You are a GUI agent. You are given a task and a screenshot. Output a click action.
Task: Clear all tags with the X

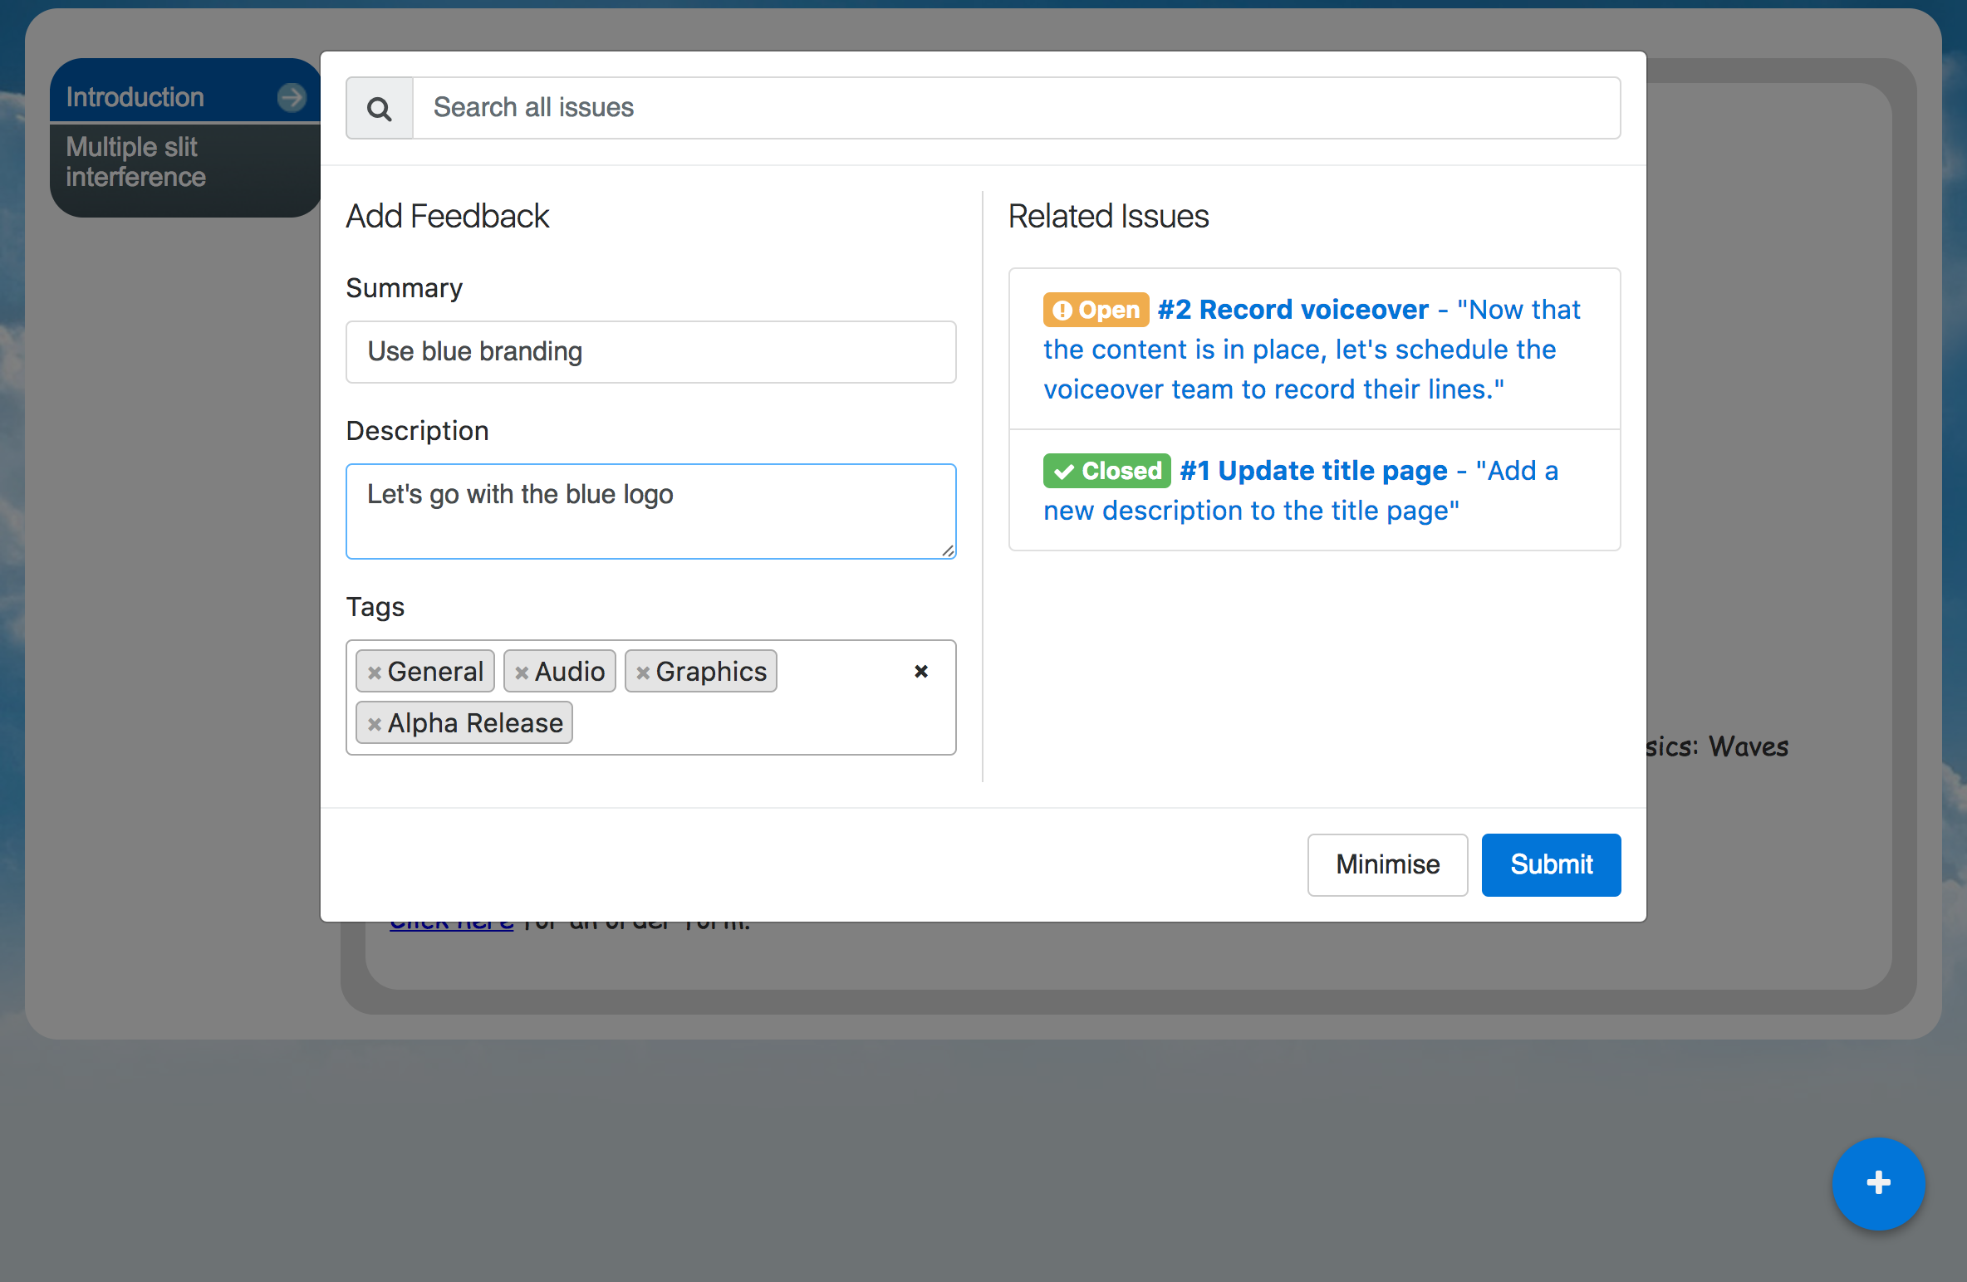point(920,671)
